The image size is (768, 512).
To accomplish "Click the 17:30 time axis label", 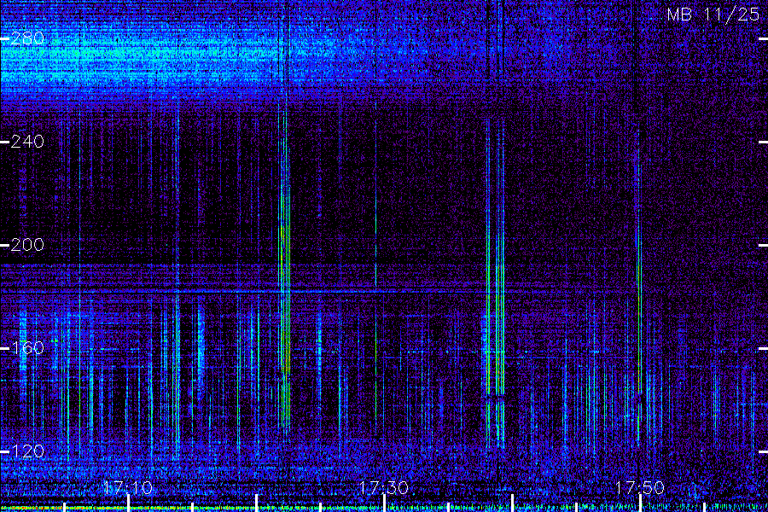I will (x=384, y=488).
